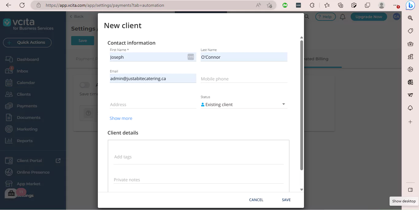Click the read aloud icon in address bar
The width and height of the screenshot is (419, 210).
[258, 5]
